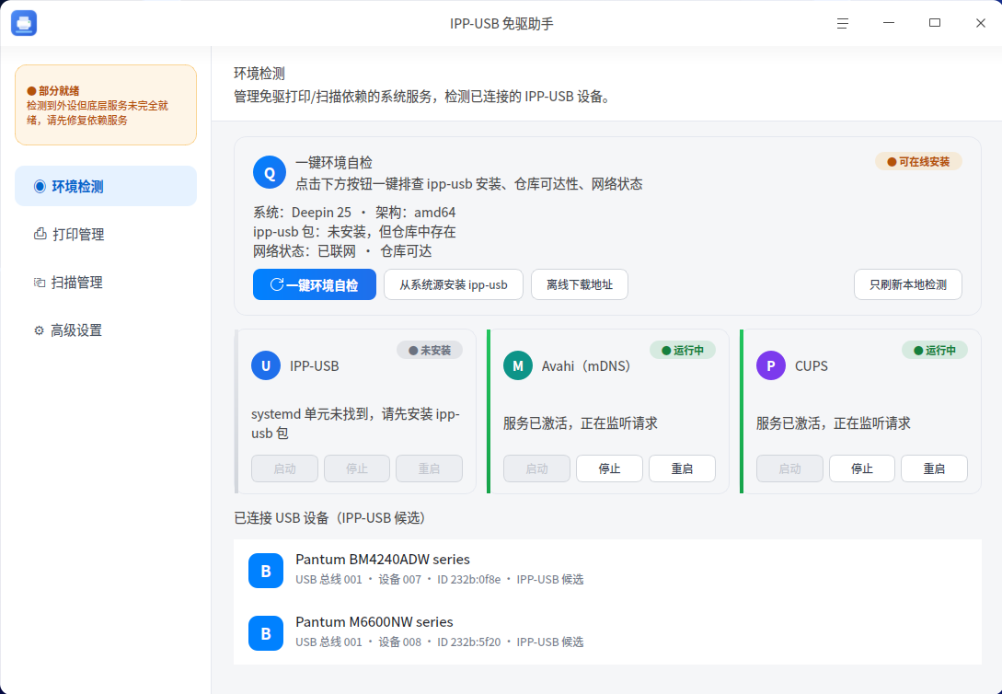Click the blue Q self-check icon
The image size is (1002, 694).
[x=270, y=172]
